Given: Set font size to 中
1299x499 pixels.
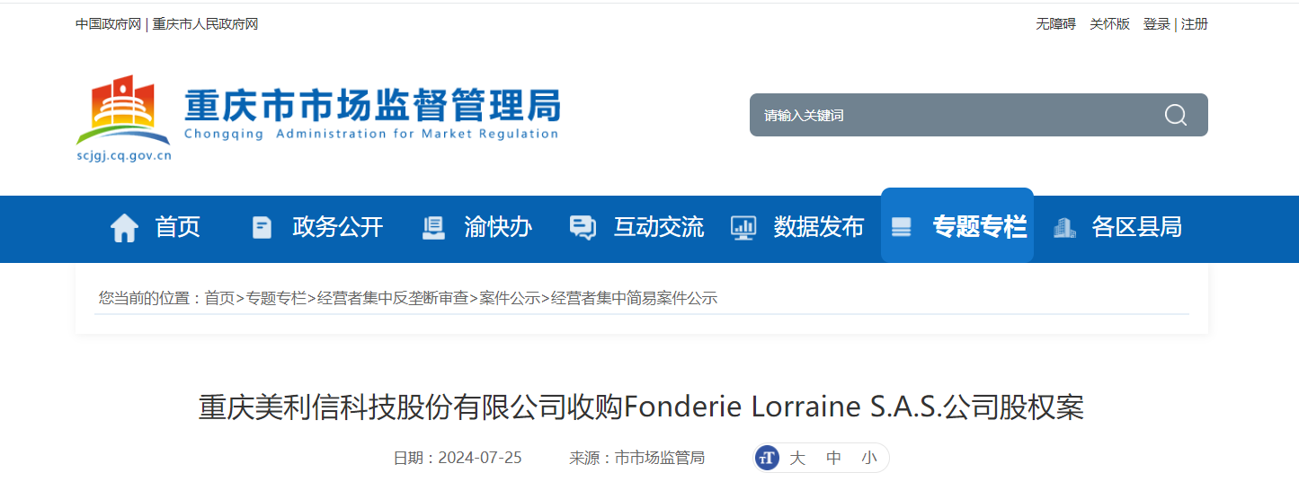Looking at the screenshot, I should [x=833, y=458].
